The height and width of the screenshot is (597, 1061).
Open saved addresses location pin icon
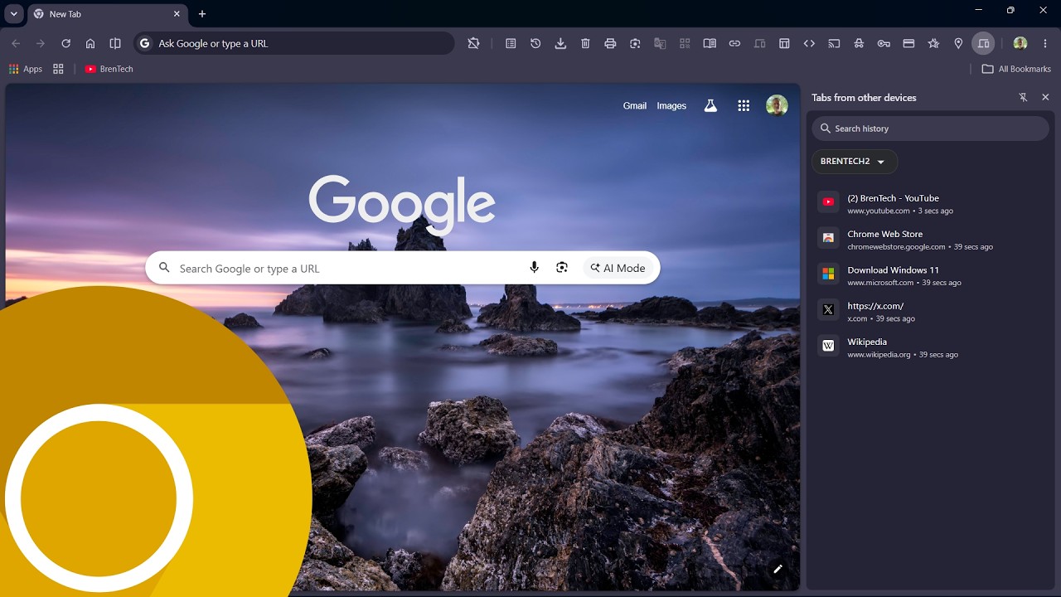point(958,43)
